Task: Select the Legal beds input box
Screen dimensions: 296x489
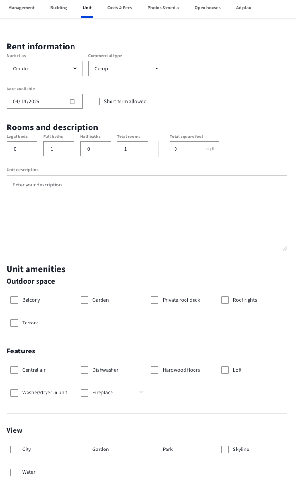Action: click(x=22, y=149)
